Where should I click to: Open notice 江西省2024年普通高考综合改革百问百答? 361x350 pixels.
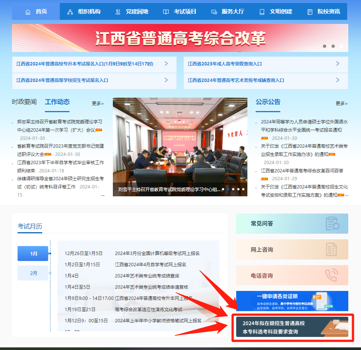[x=302, y=171]
